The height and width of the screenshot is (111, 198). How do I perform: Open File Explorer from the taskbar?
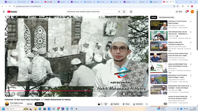tap(35, 109)
